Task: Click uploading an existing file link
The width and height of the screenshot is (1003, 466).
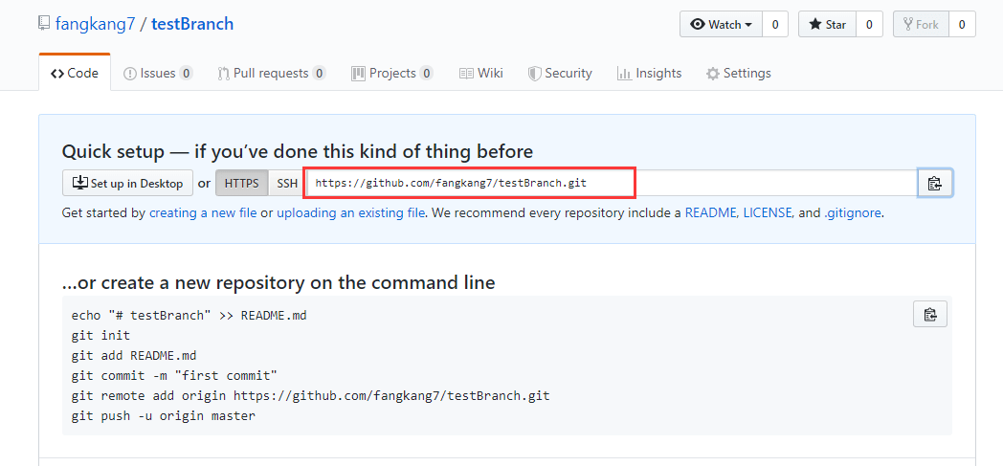Action: [x=350, y=212]
